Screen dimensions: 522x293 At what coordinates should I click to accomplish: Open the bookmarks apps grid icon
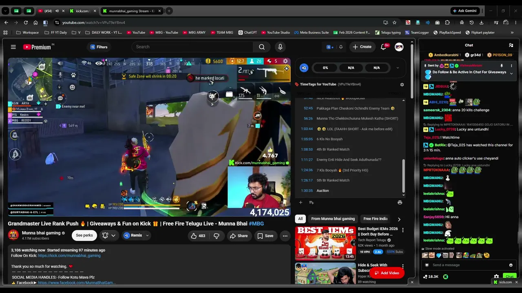(5, 33)
